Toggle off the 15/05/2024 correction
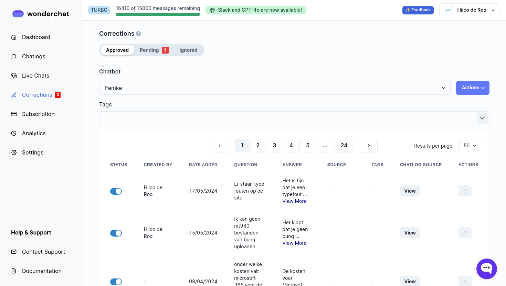 116,233
